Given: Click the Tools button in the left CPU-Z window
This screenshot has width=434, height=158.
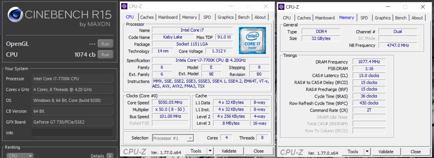Looking at the screenshot, I should point(196,151).
